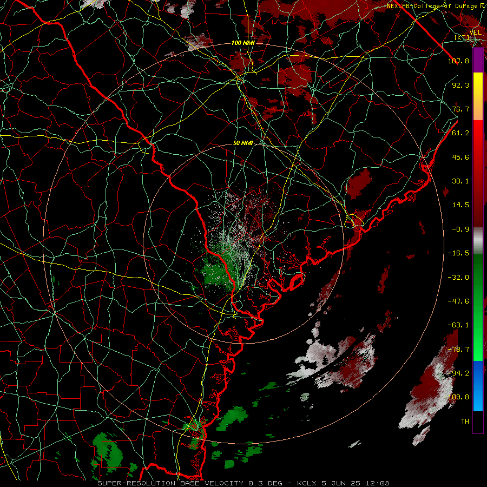487x487 pixels.
Task: Click the 76.7 velocity scale value
Action: click(x=460, y=109)
